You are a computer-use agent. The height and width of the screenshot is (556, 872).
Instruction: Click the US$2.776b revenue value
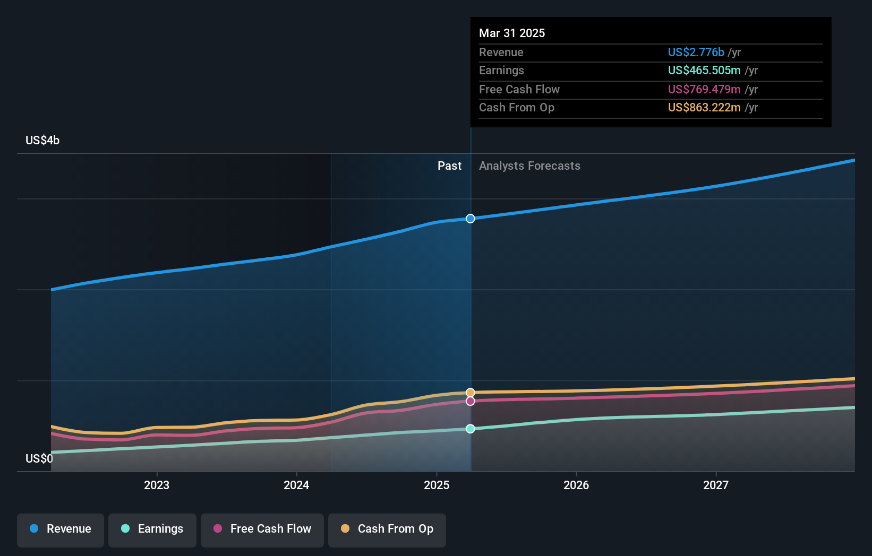pos(696,52)
